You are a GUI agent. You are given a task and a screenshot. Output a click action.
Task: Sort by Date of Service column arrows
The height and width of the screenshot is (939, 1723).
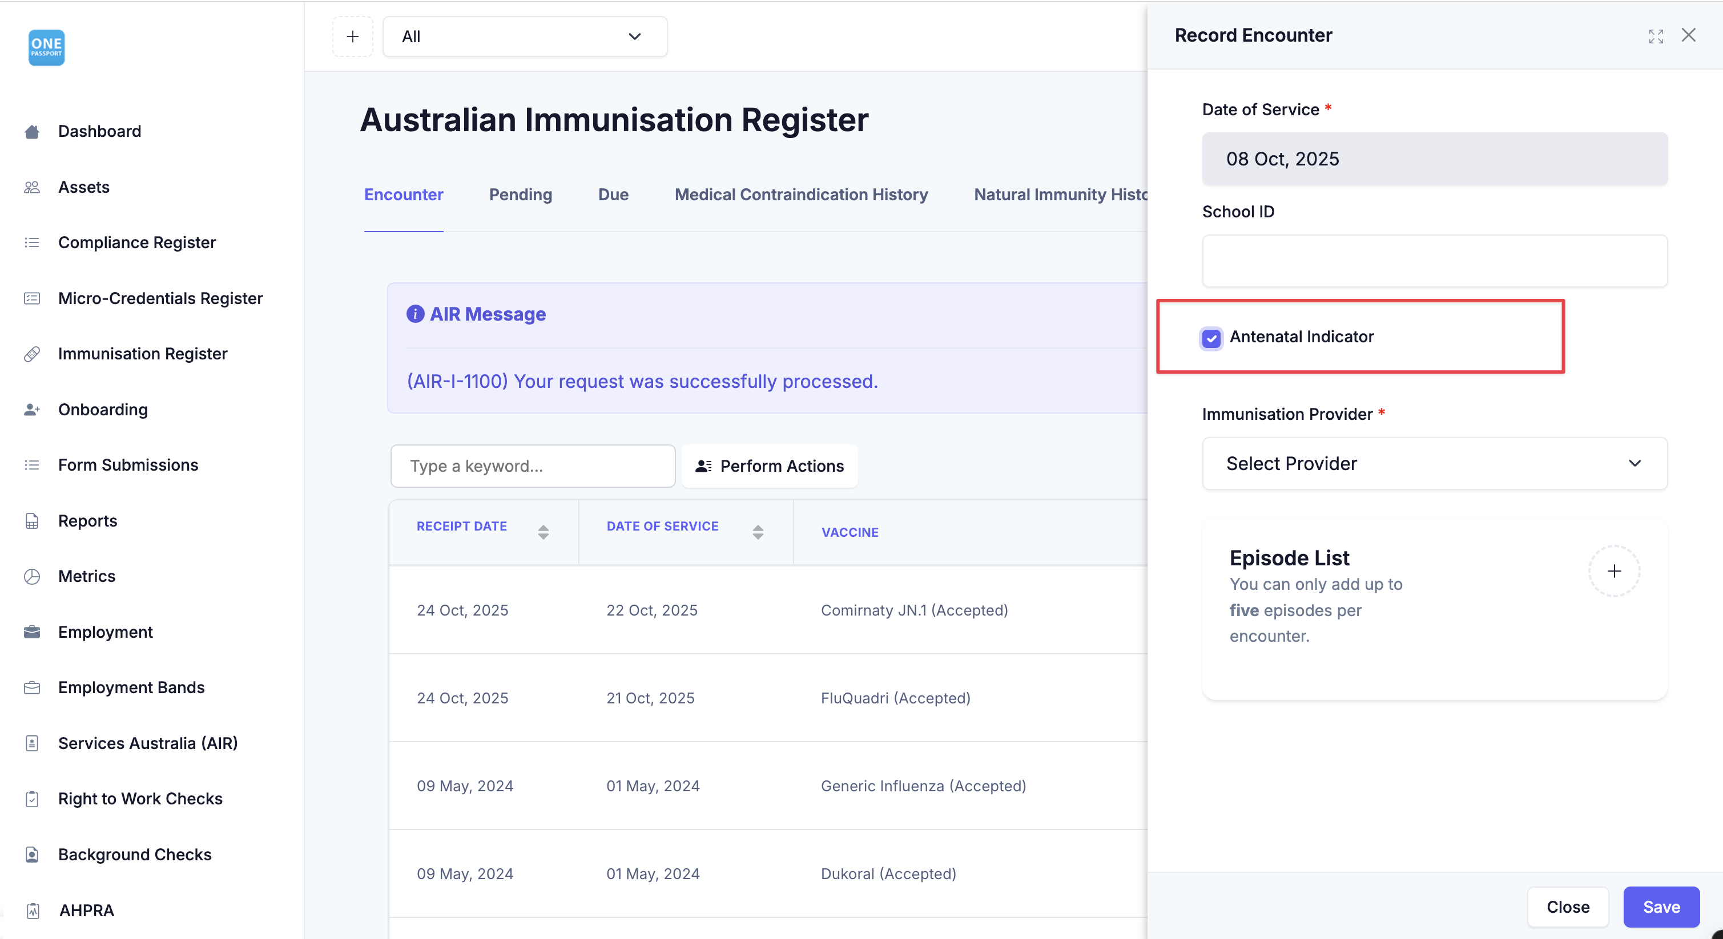pyautogui.click(x=758, y=532)
